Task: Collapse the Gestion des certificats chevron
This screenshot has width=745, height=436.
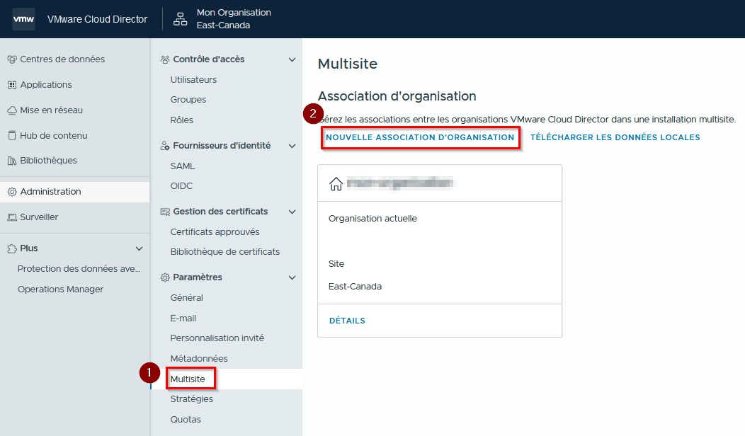Action: 292,212
